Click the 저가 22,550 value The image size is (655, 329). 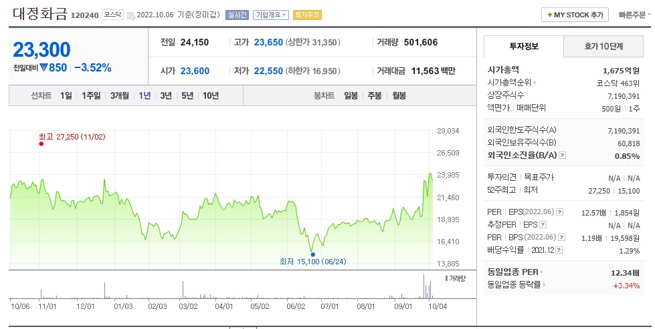[x=268, y=71]
